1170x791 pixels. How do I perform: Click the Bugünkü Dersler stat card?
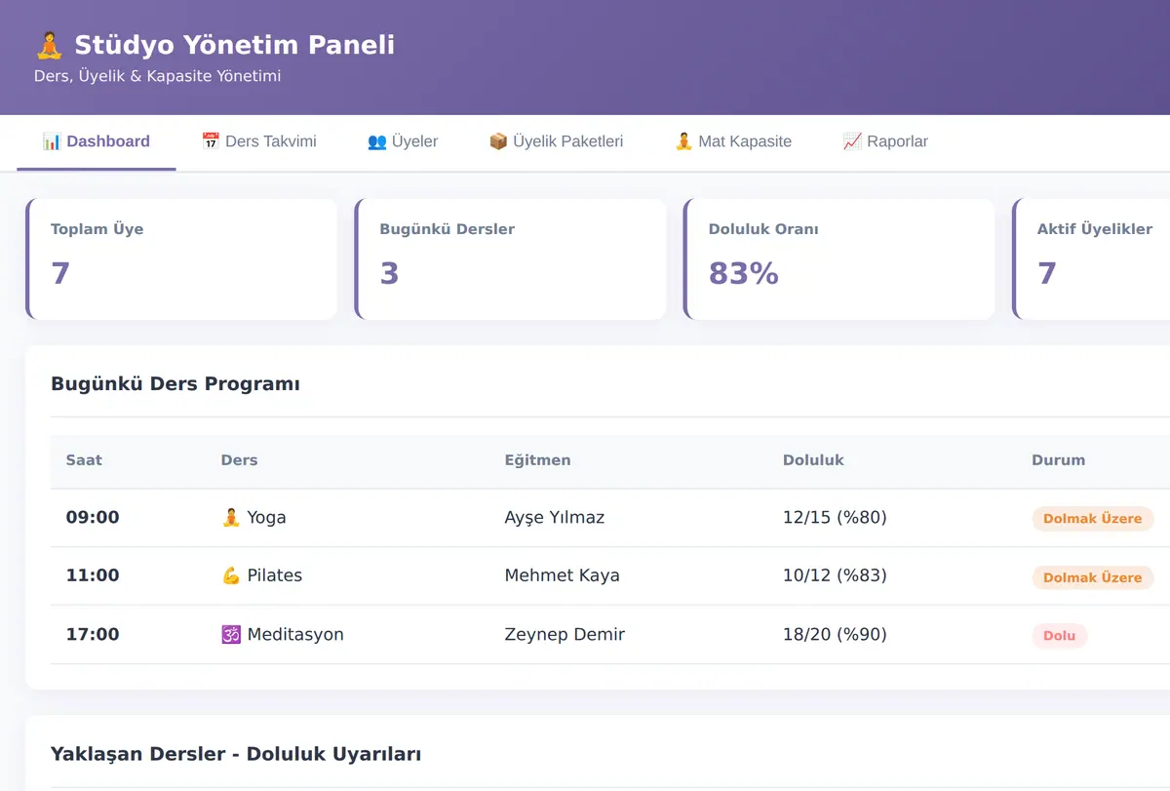coord(510,259)
